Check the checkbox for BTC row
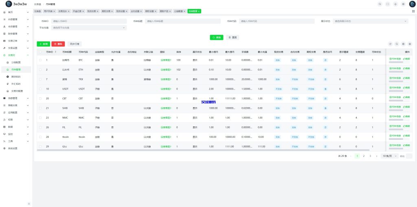The width and height of the screenshot is (417, 207). [x=40, y=60]
